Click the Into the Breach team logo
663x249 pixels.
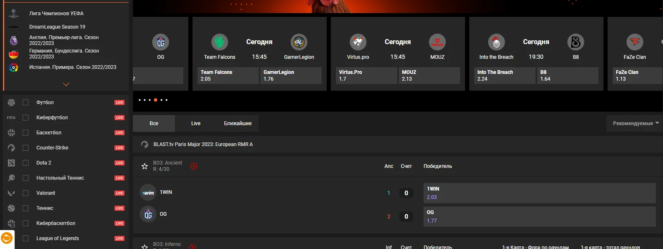click(x=496, y=42)
